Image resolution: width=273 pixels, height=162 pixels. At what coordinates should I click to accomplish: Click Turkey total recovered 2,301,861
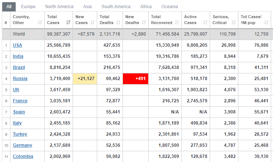[169, 134]
